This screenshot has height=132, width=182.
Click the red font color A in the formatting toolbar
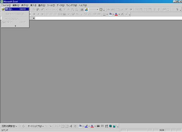[116, 14]
